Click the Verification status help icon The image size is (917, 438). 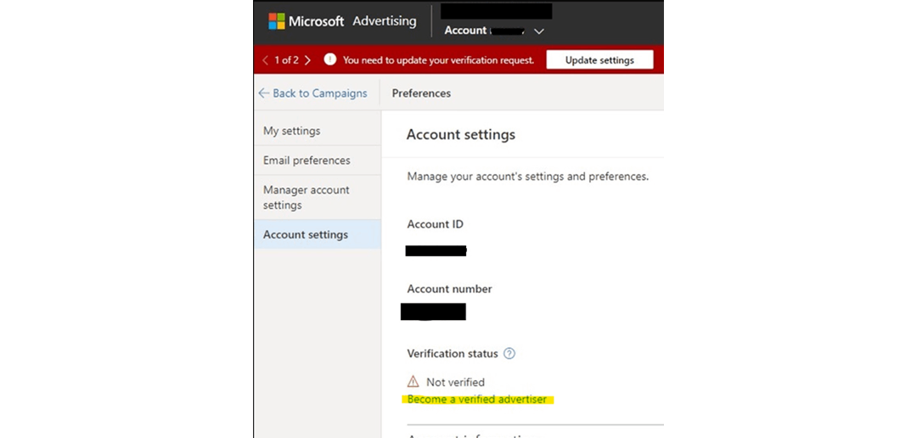pos(509,354)
